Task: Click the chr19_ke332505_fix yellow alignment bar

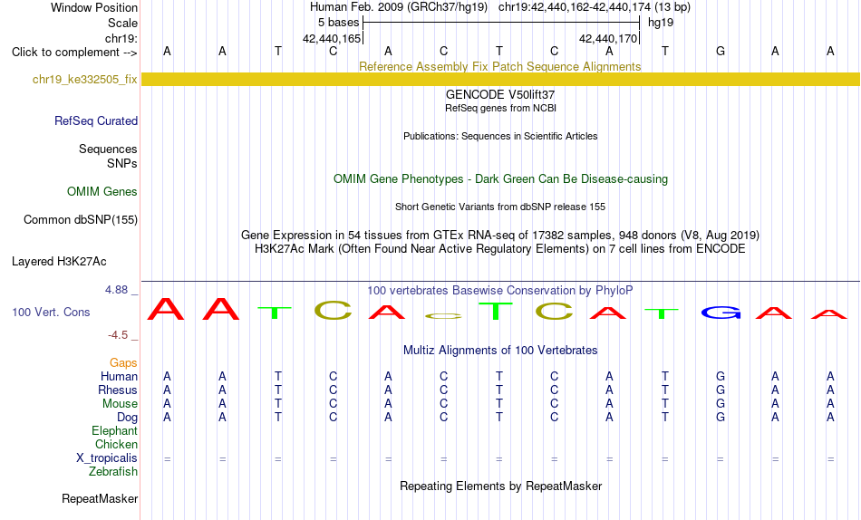Action: [500, 79]
